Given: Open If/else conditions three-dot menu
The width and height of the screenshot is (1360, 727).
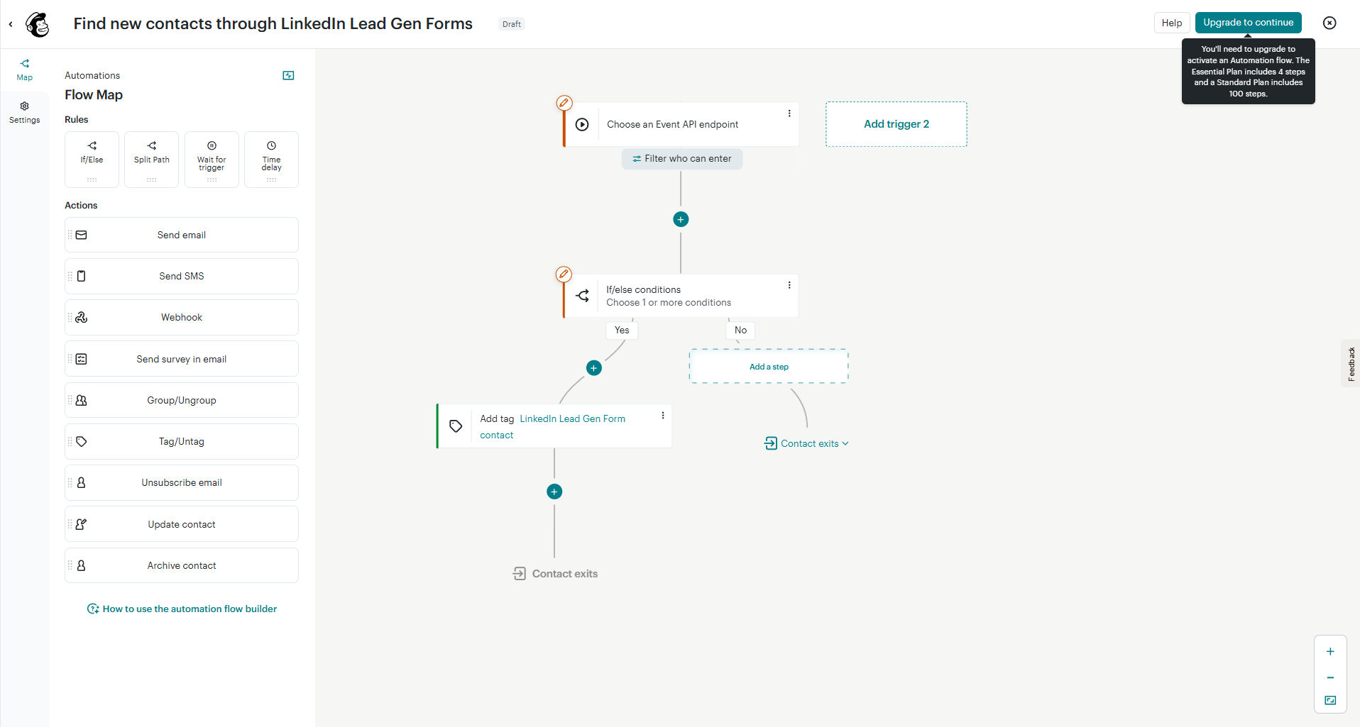Looking at the screenshot, I should 789,285.
